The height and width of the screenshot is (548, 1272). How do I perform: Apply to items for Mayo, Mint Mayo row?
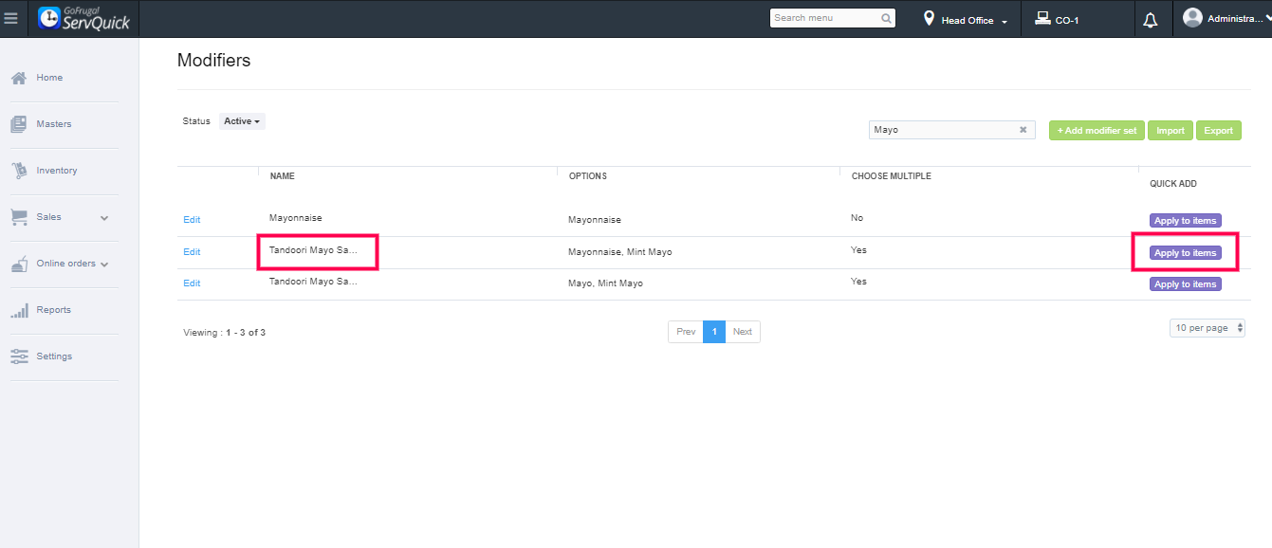(1185, 284)
